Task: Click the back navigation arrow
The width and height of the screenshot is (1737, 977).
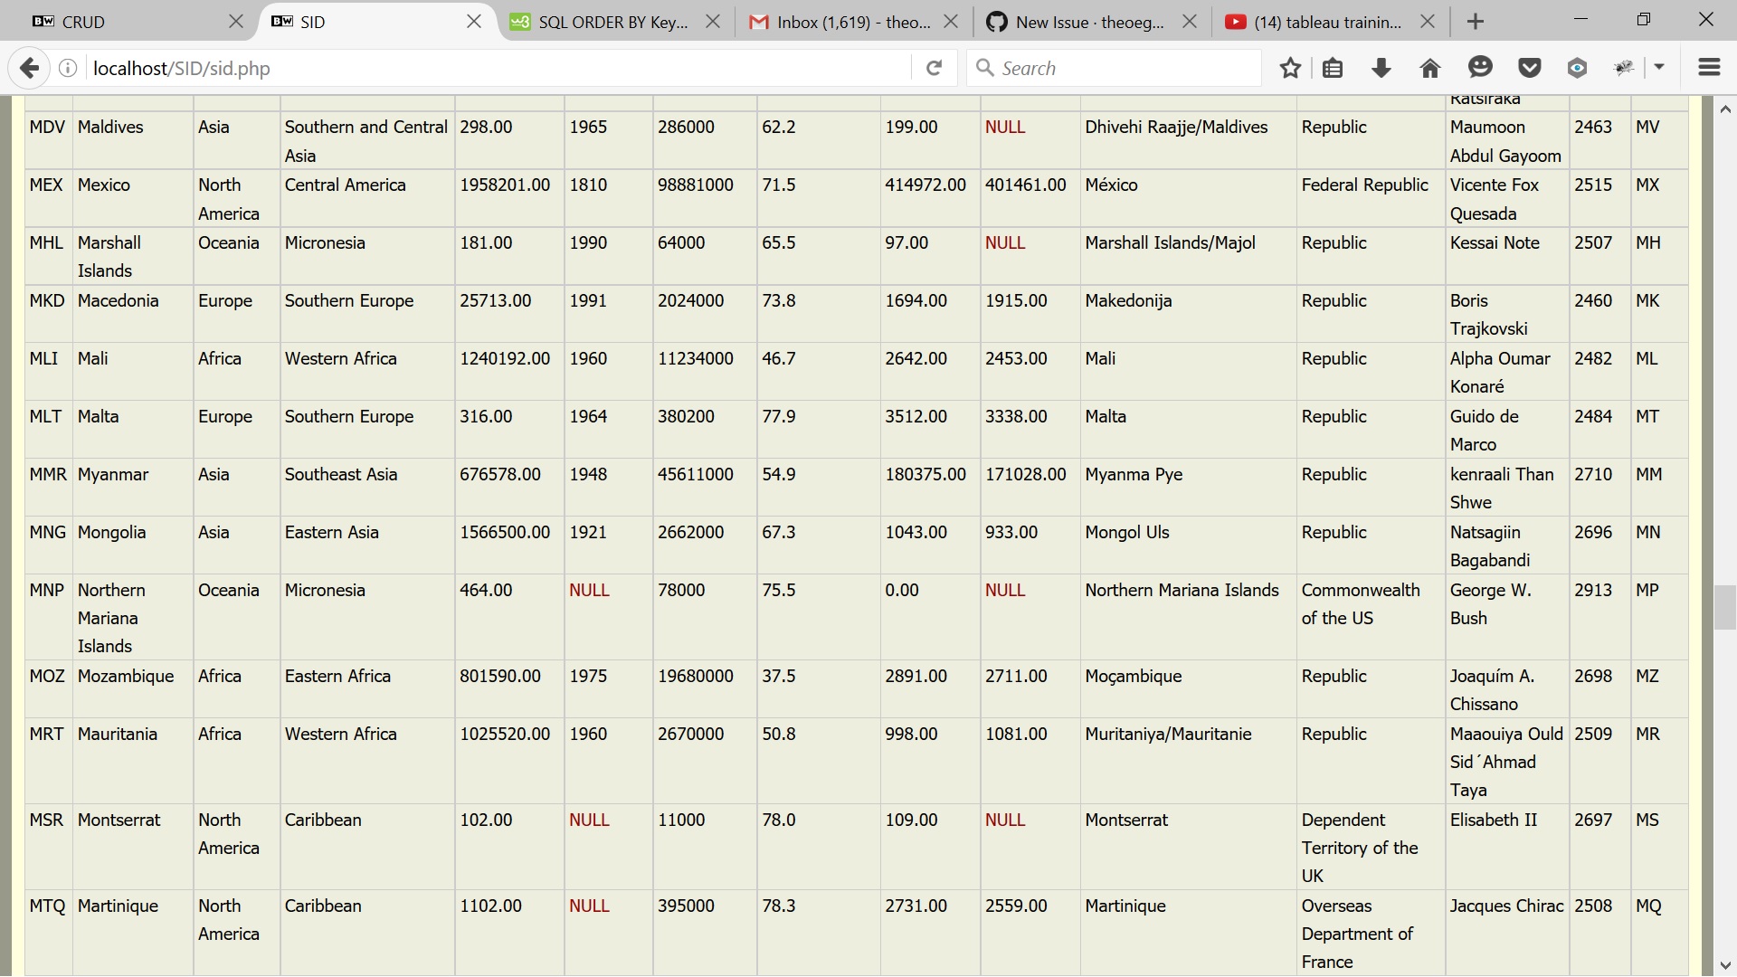Action: (29, 68)
